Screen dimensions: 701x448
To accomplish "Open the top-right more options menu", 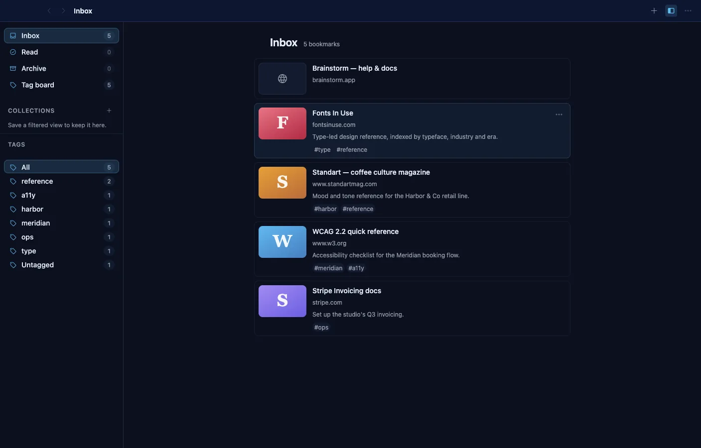I will click(688, 10).
